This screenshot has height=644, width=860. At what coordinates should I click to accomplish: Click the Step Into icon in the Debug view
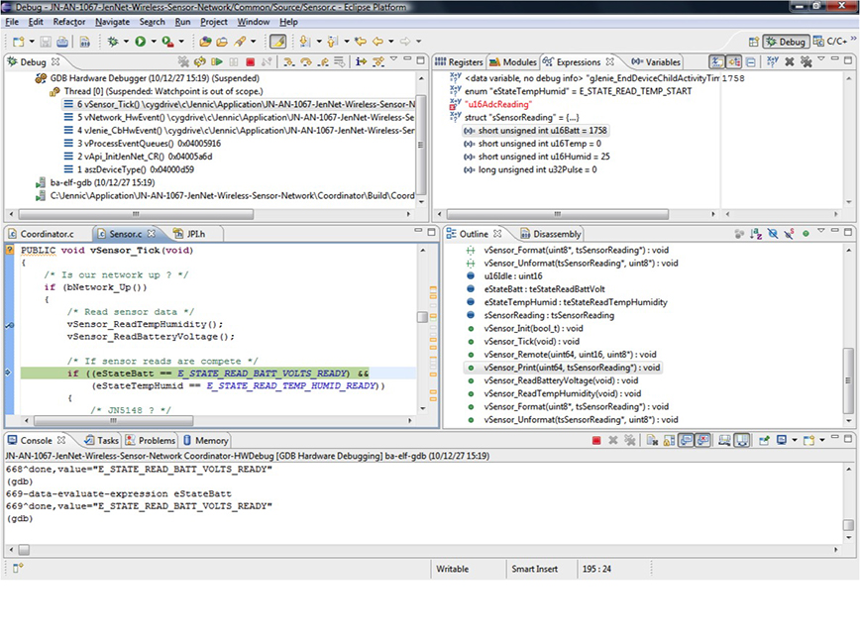coord(288,61)
